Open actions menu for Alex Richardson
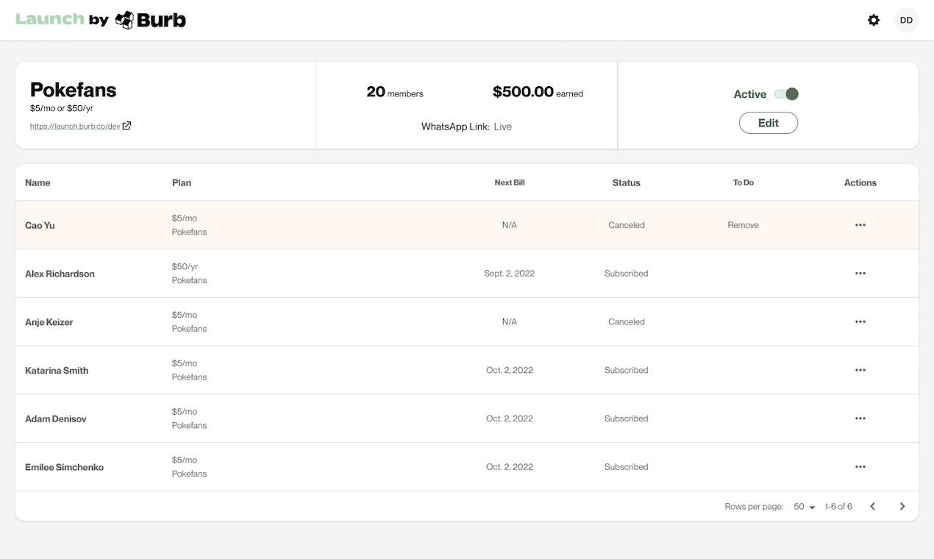 click(x=860, y=274)
